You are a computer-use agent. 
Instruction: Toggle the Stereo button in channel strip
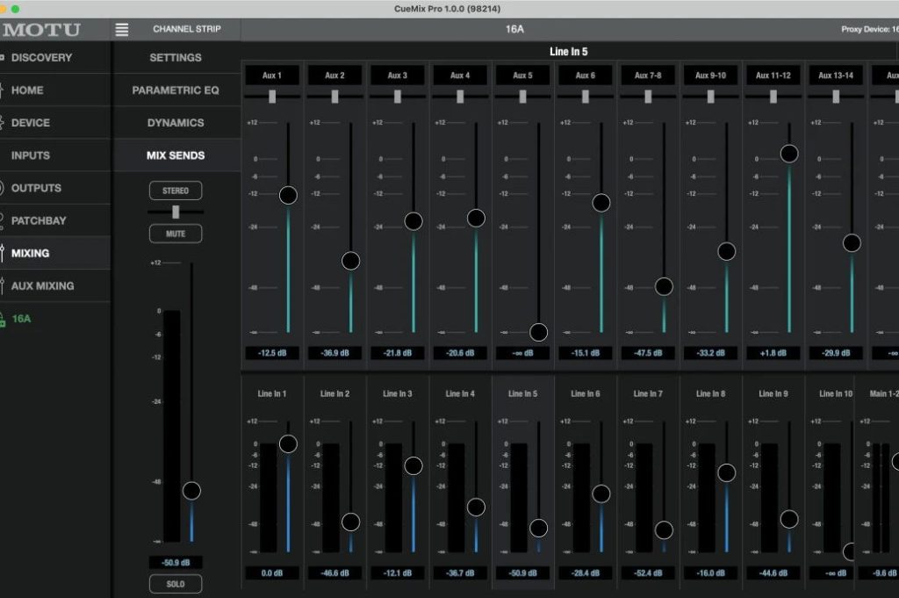(176, 191)
